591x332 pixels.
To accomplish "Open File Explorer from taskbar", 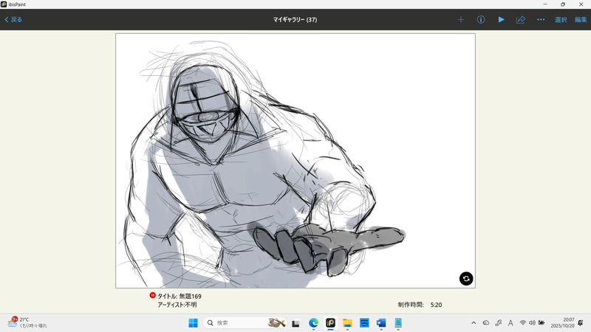I will click(x=347, y=323).
